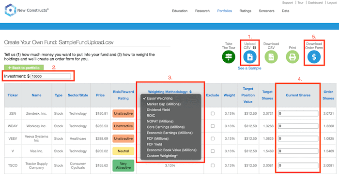Click Current Shares field for WDAY
The image size is (339, 175).
point(298,126)
